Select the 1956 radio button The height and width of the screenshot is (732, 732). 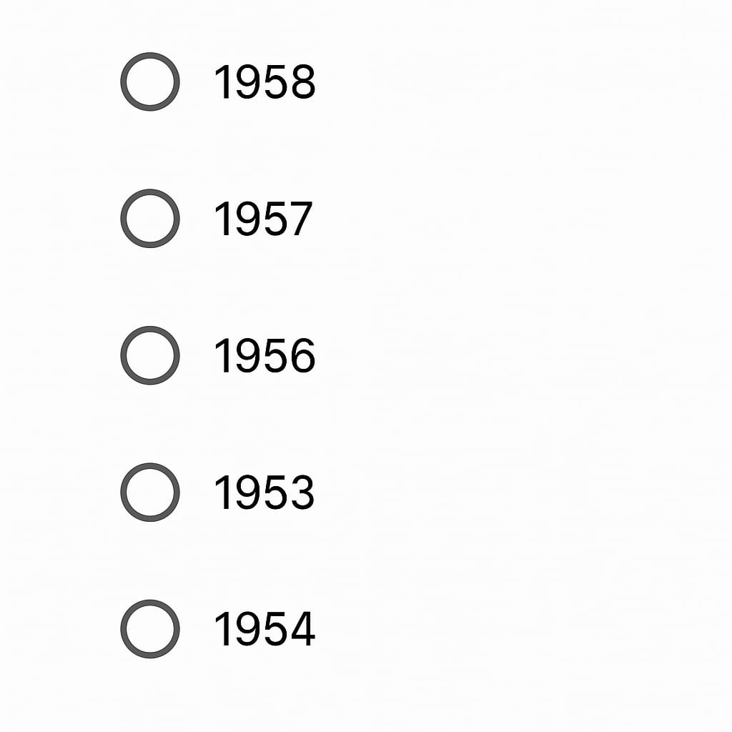pyautogui.click(x=149, y=355)
